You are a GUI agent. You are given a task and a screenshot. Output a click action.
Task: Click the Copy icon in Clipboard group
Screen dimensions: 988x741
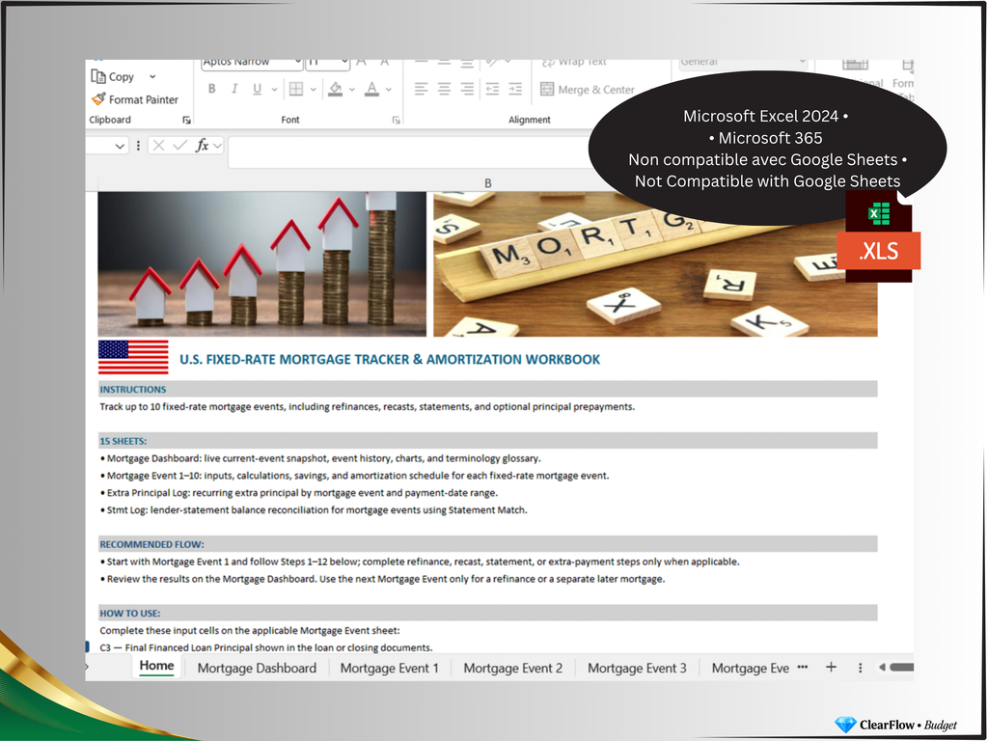[x=98, y=76]
